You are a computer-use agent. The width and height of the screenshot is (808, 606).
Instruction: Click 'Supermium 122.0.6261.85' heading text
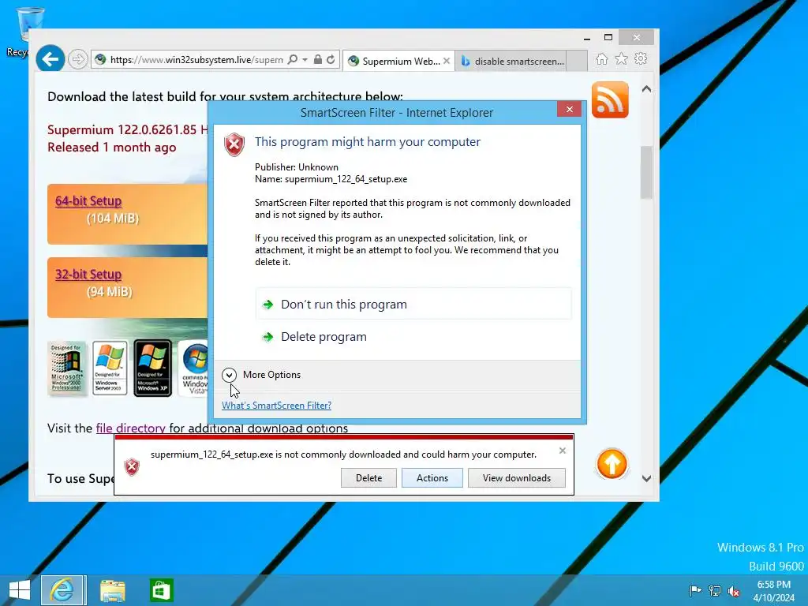coord(122,130)
